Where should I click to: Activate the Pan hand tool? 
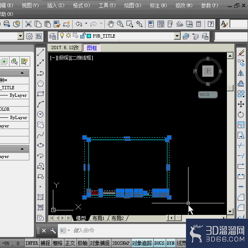(x=111, y=24)
